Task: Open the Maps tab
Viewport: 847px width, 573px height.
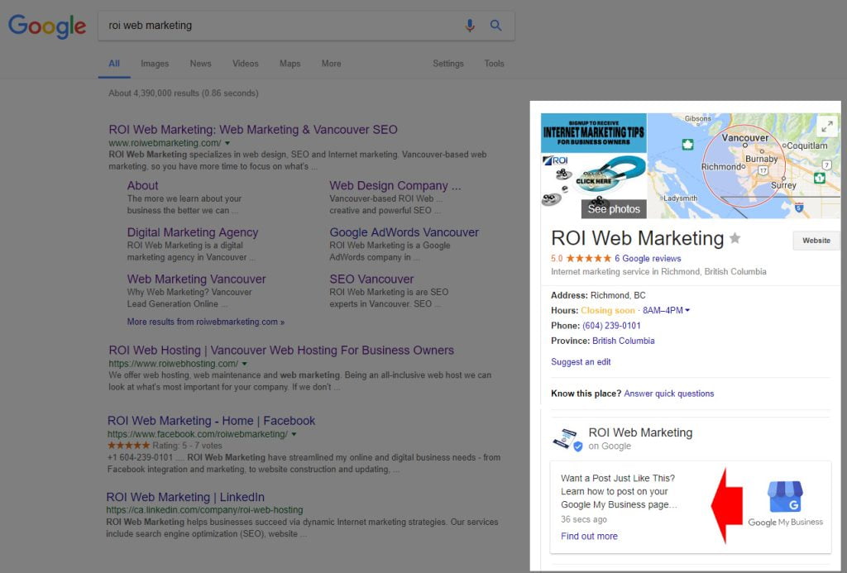Action: 290,63
